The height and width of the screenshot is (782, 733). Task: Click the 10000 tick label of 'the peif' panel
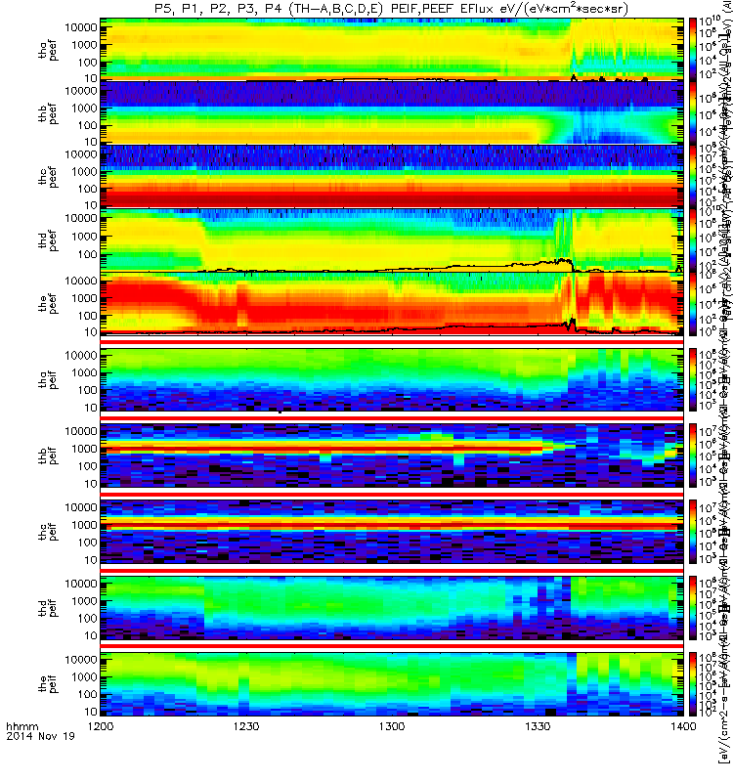coord(81,660)
